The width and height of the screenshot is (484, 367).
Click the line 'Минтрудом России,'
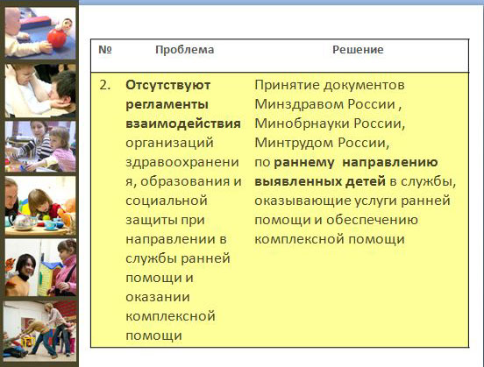click(x=322, y=143)
